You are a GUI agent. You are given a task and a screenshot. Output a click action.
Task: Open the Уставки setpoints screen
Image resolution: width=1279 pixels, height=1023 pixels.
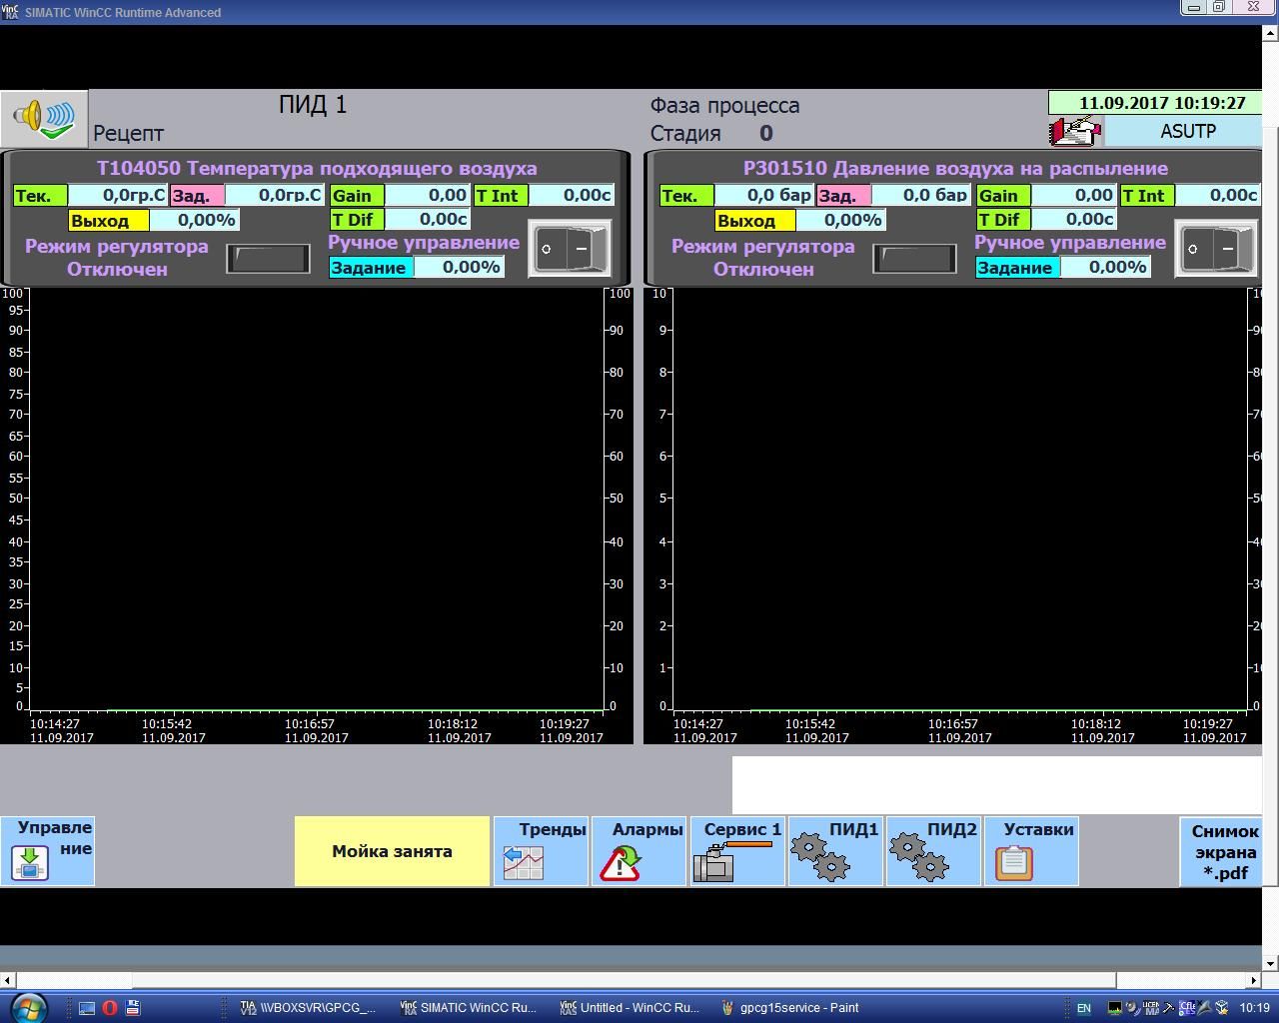[x=1031, y=851]
